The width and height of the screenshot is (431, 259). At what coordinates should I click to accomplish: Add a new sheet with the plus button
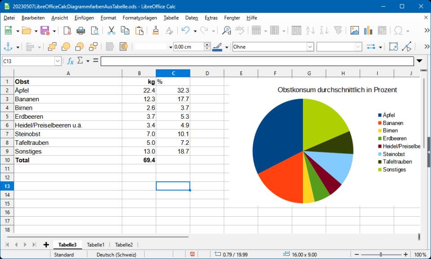46,245
